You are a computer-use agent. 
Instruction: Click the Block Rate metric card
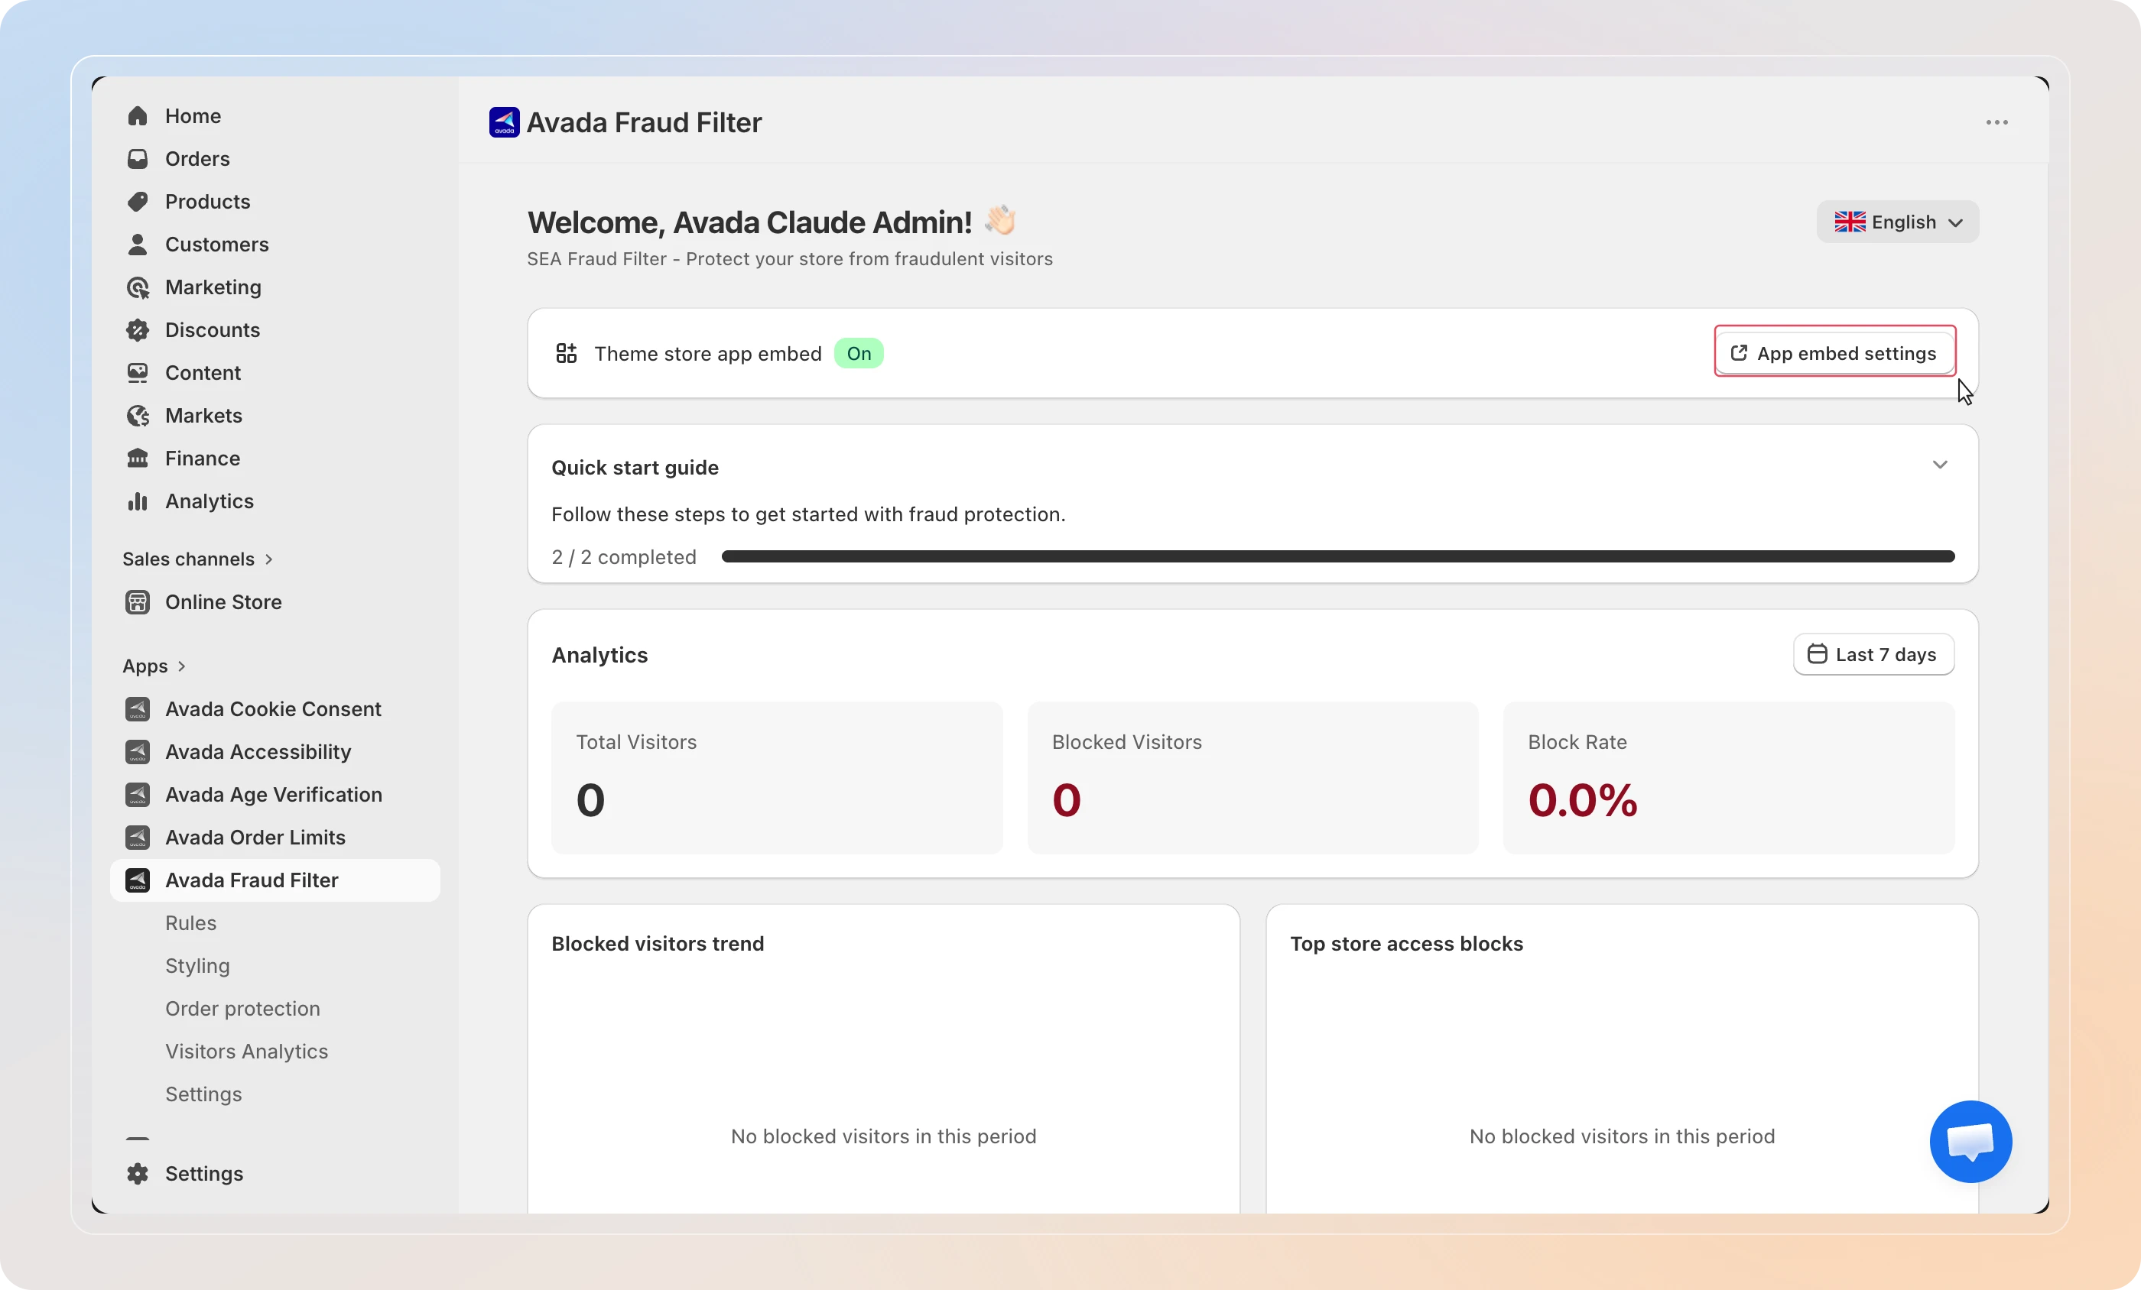point(1728,777)
